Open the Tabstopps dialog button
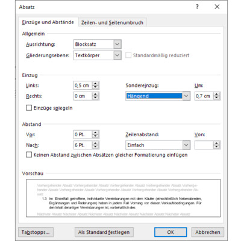The height and width of the screenshot is (241, 241). point(36,232)
